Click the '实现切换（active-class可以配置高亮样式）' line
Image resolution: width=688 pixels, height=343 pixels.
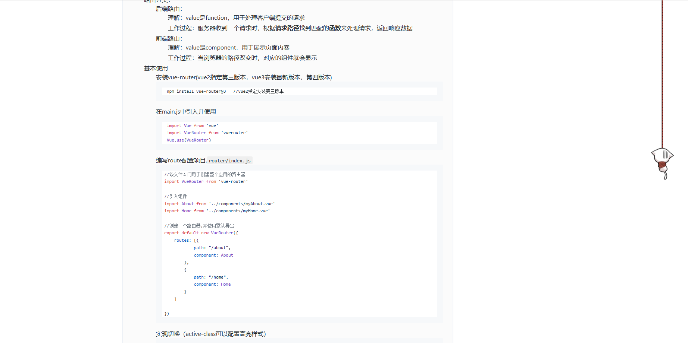[211, 334]
